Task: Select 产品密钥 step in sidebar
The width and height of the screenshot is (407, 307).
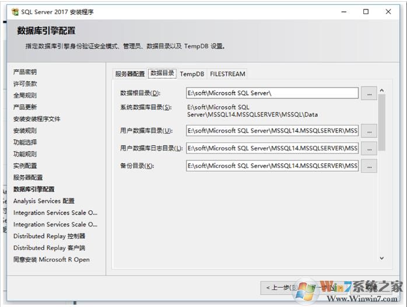Action: 25,72
